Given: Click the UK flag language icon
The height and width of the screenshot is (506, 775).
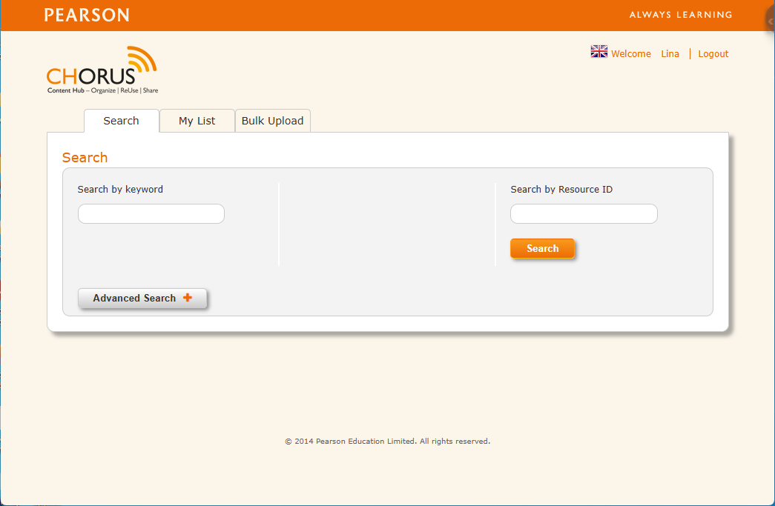Looking at the screenshot, I should tap(599, 51).
